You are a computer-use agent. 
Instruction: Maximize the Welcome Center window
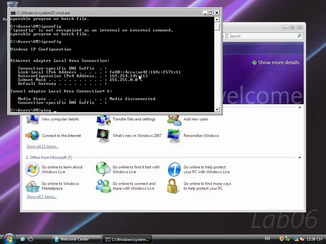coord(292,27)
